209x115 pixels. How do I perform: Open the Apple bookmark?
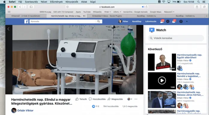(x=78, y=12)
